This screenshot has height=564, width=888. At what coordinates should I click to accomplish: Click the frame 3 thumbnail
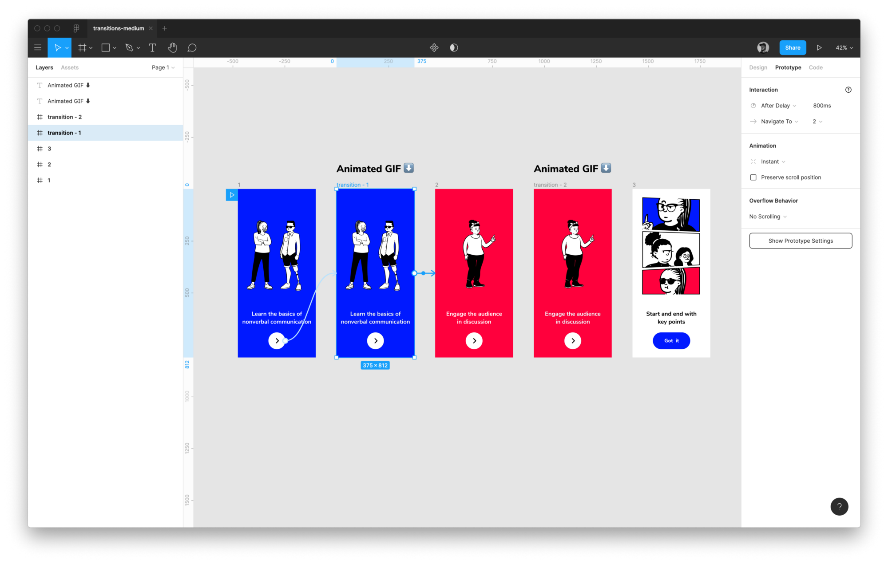pos(671,272)
